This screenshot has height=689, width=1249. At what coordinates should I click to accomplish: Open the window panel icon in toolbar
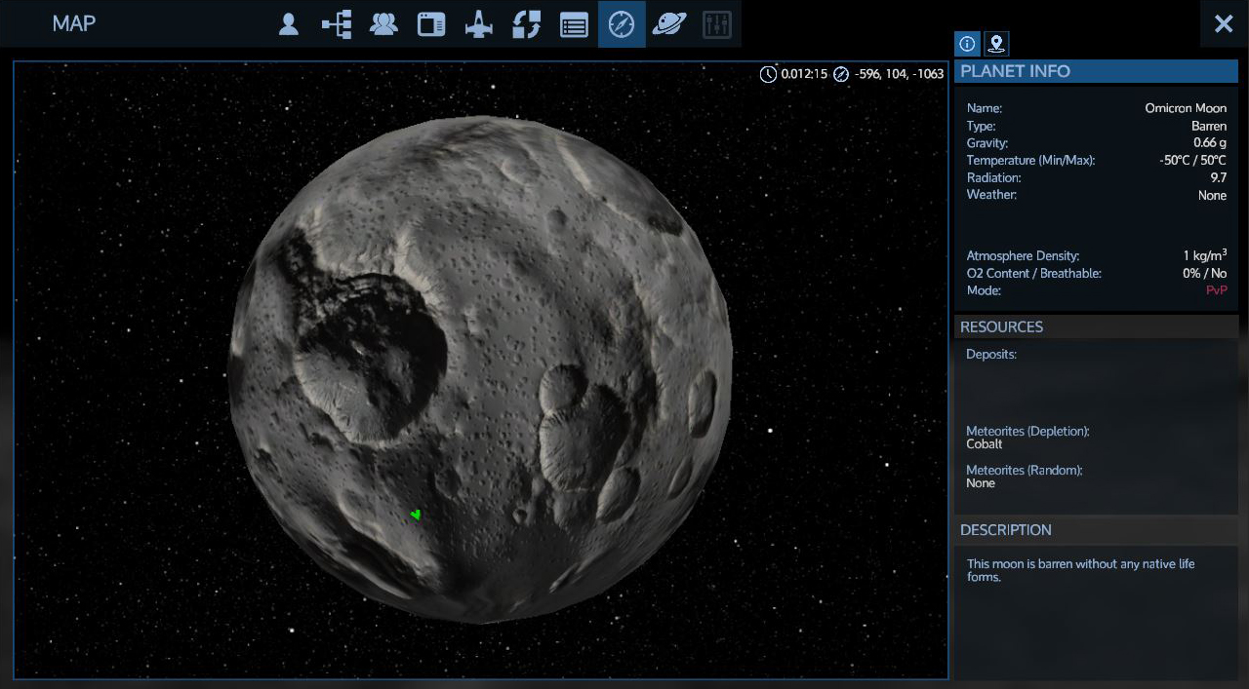[x=431, y=24]
